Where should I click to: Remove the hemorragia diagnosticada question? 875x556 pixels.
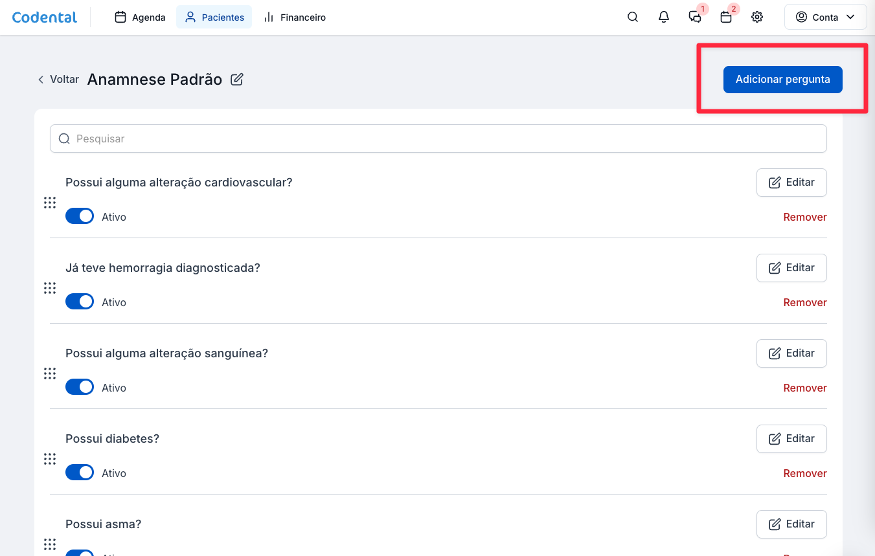804,302
